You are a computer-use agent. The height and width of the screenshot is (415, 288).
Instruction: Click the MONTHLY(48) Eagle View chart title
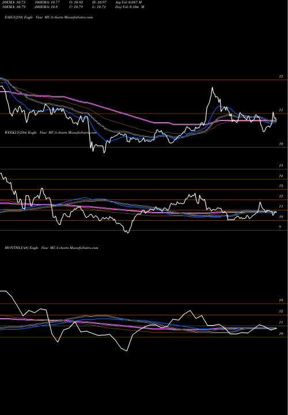[x=51, y=248]
